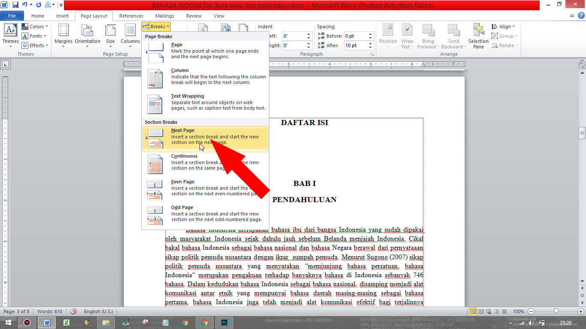
Task: Switch to Print Layout view
Action: pos(473,311)
